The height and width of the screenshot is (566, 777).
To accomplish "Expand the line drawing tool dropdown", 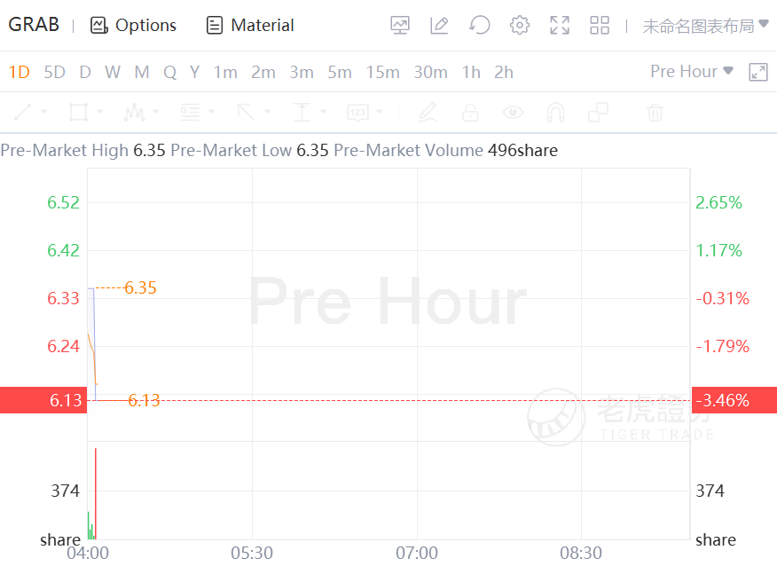I will (43, 113).
